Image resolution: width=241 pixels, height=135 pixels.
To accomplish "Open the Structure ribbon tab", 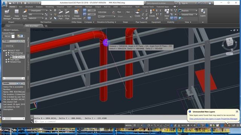I will tap(29, 7).
